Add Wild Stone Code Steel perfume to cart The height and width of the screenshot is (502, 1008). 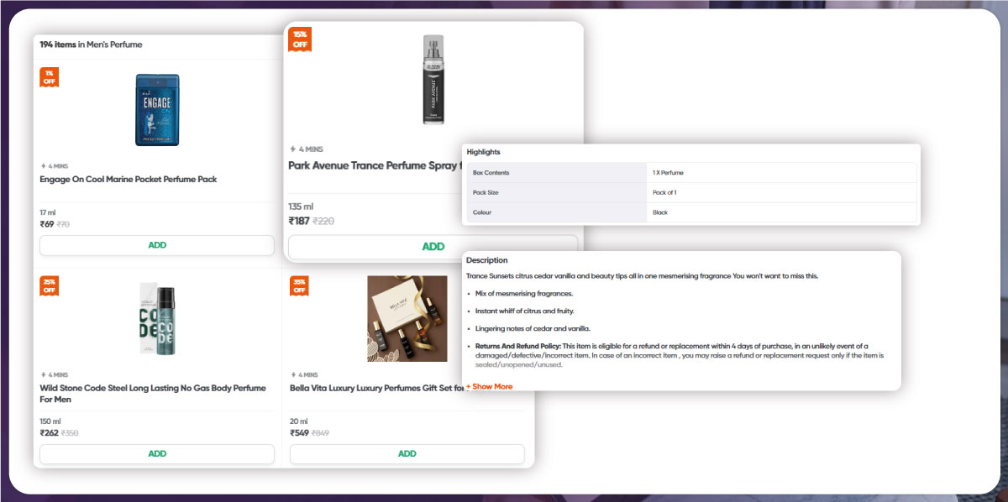point(157,453)
